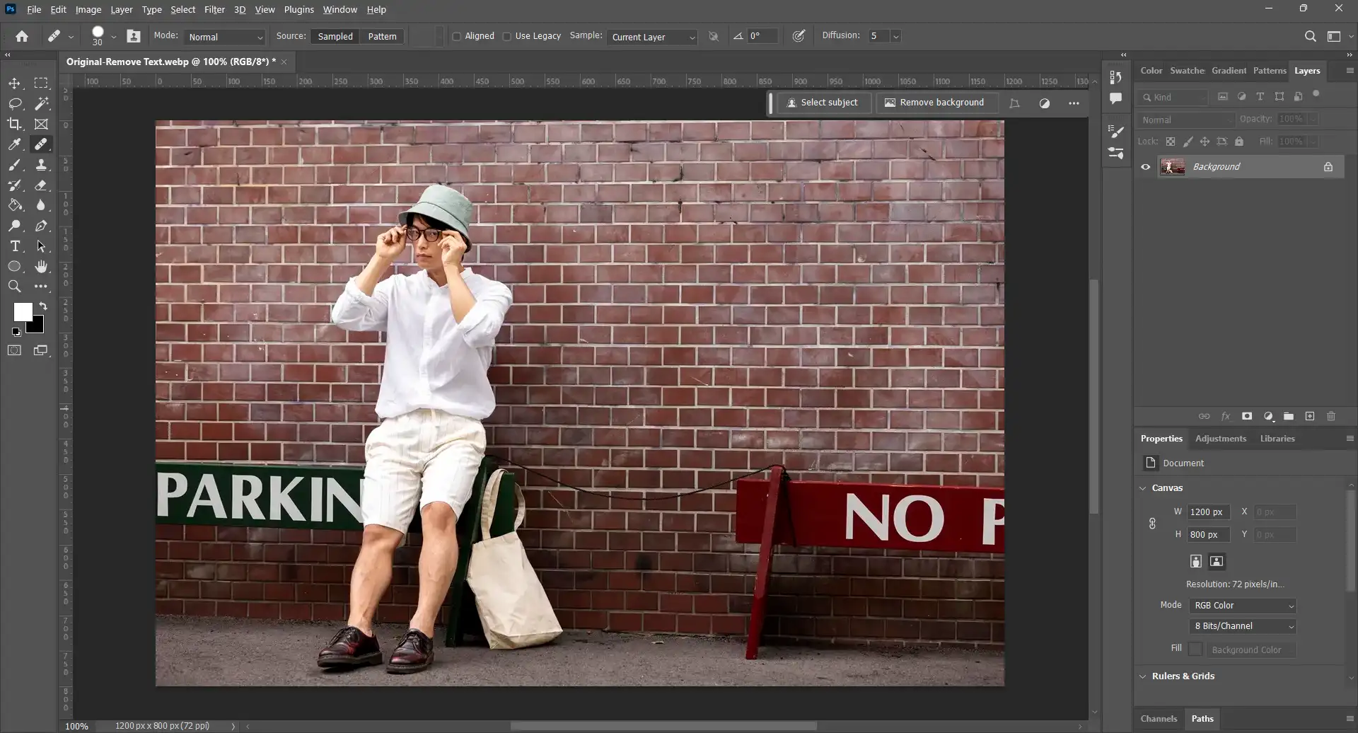1358x733 pixels.
Task: Switch to the Adjustments tab
Action: 1220,439
